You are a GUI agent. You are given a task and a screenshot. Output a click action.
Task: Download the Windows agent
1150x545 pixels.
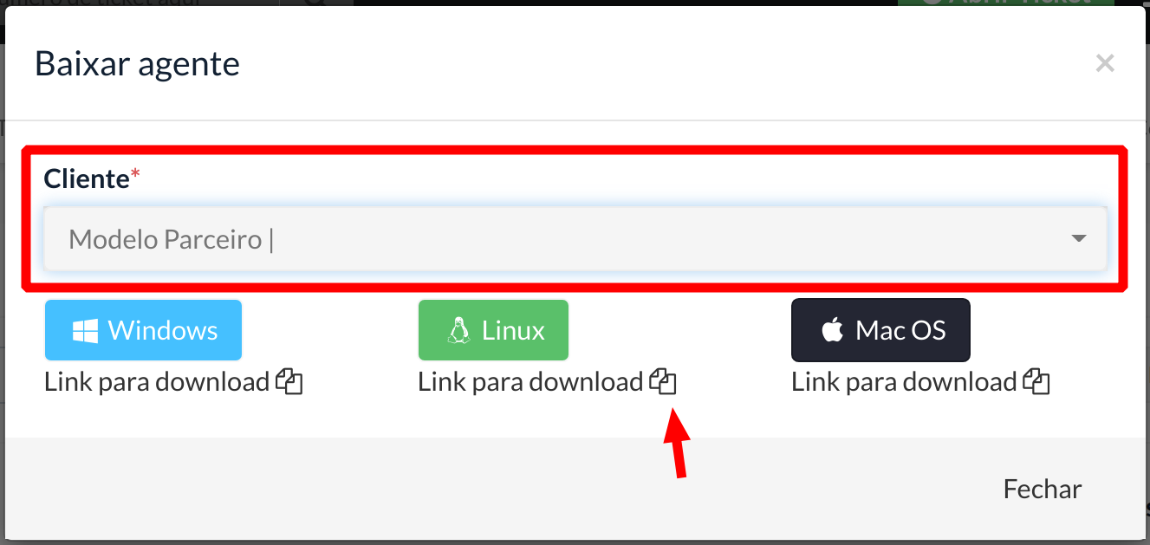[143, 330]
